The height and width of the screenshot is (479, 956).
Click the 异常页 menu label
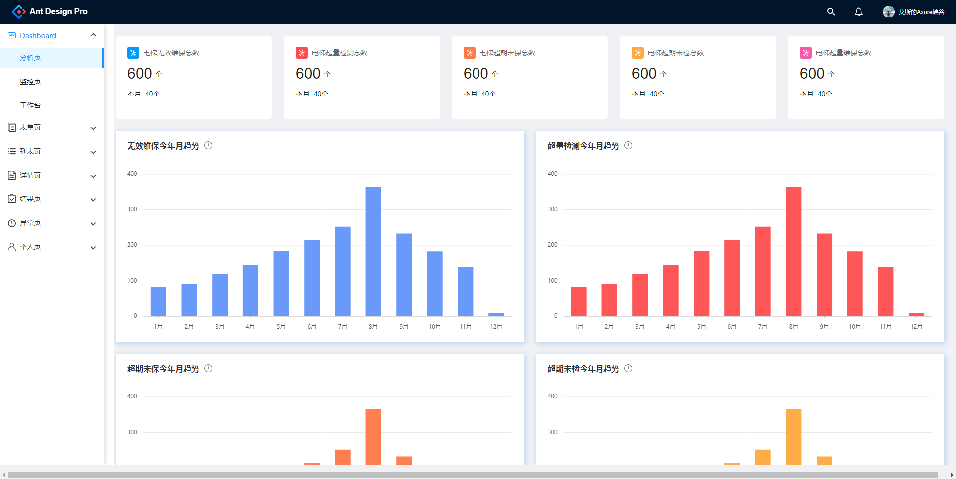(x=30, y=223)
